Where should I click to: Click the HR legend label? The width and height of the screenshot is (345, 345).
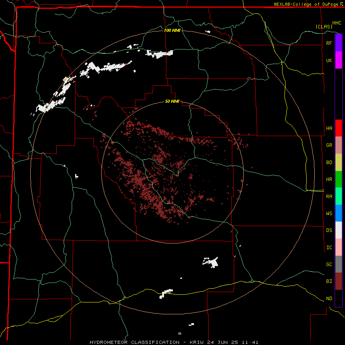(x=329, y=179)
